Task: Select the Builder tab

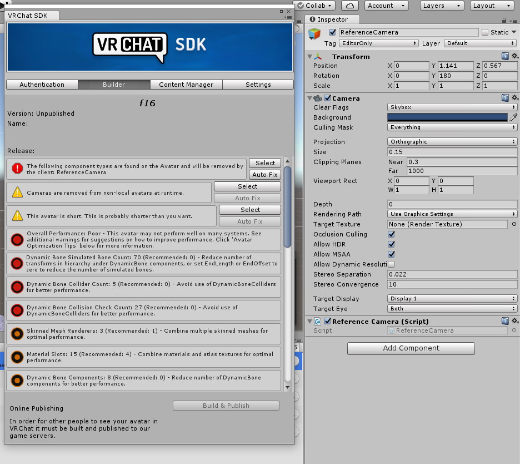Action: 114,85
